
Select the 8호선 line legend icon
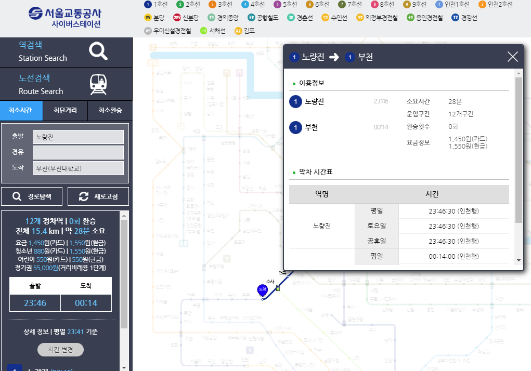click(374, 4)
